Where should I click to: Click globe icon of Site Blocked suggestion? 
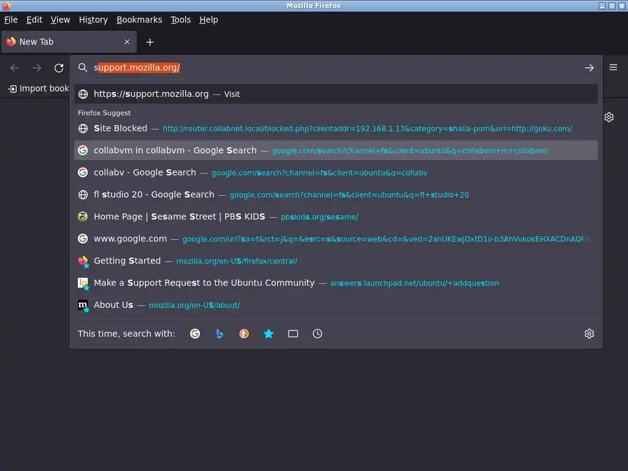83,129
